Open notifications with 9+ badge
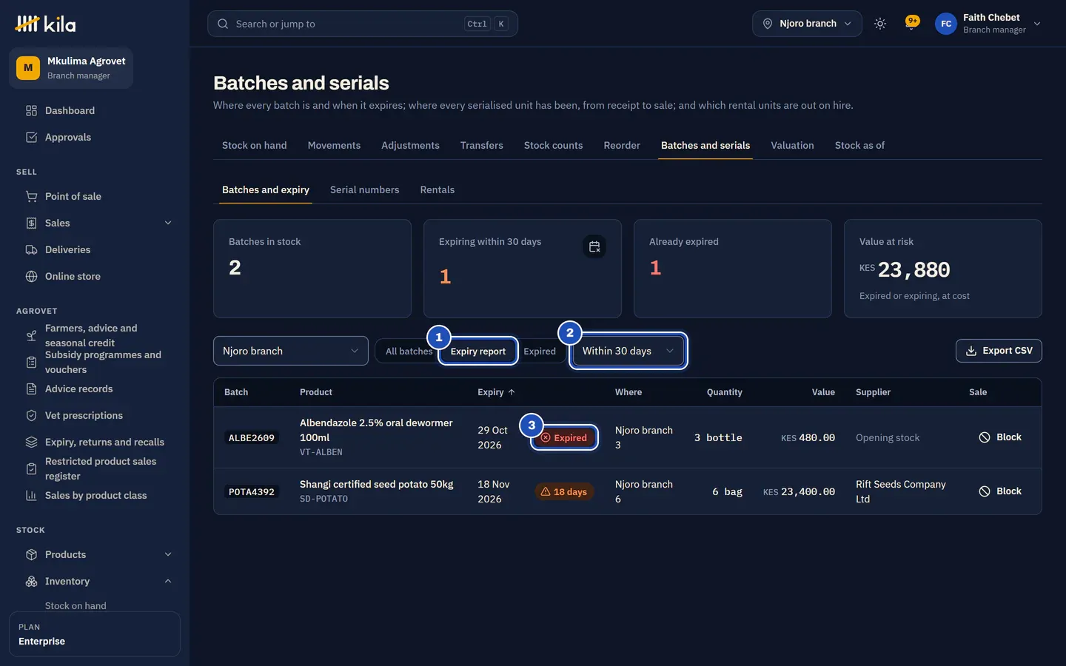The height and width of the screenshot is (666, 1066). coord(912,24)
